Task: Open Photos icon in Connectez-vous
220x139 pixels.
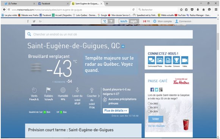Action: 160,60
